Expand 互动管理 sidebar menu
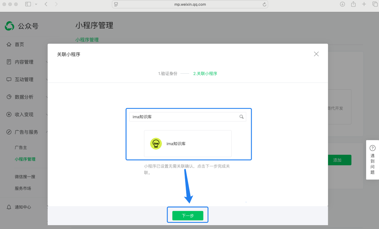 pyautogui.click(x=24, y=79)
